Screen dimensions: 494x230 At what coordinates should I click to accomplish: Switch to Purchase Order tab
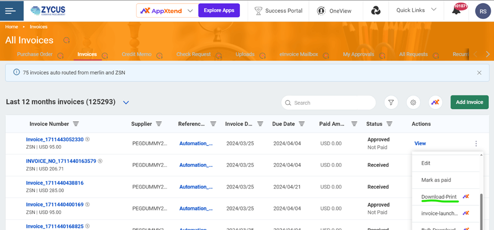point(35,54)
